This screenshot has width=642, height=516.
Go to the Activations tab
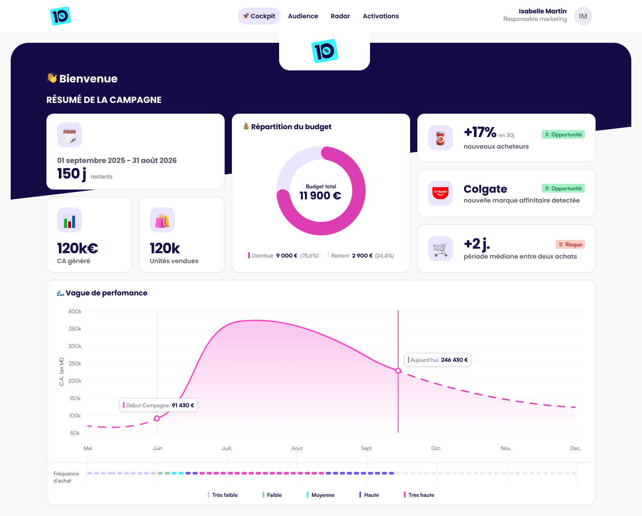tap(381, 16)
